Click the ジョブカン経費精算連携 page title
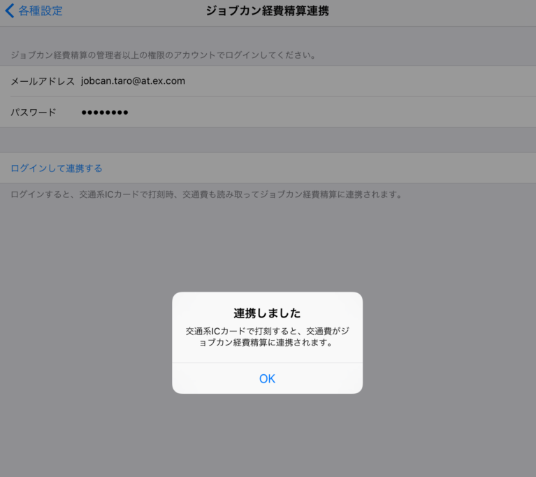 [268, 11]
